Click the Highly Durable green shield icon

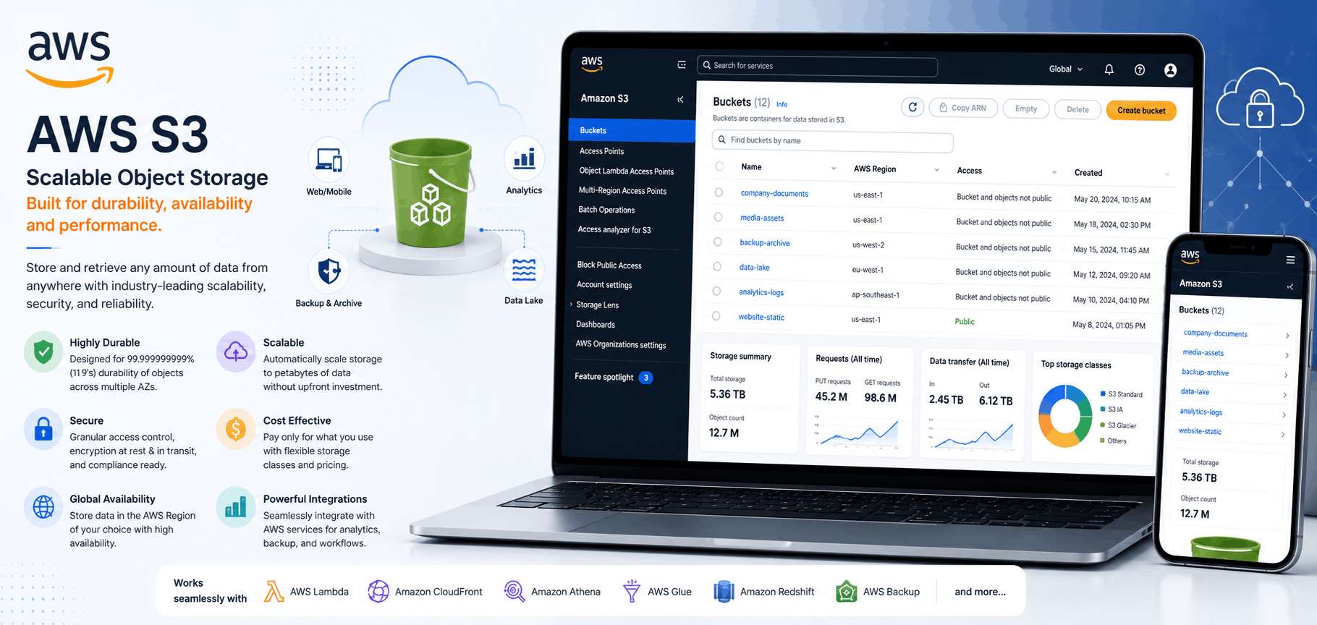point(43,352)
